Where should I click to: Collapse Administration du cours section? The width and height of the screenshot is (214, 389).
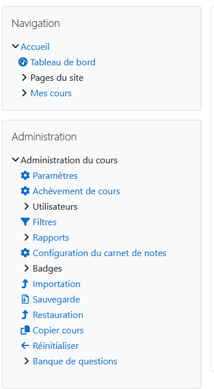15,160
